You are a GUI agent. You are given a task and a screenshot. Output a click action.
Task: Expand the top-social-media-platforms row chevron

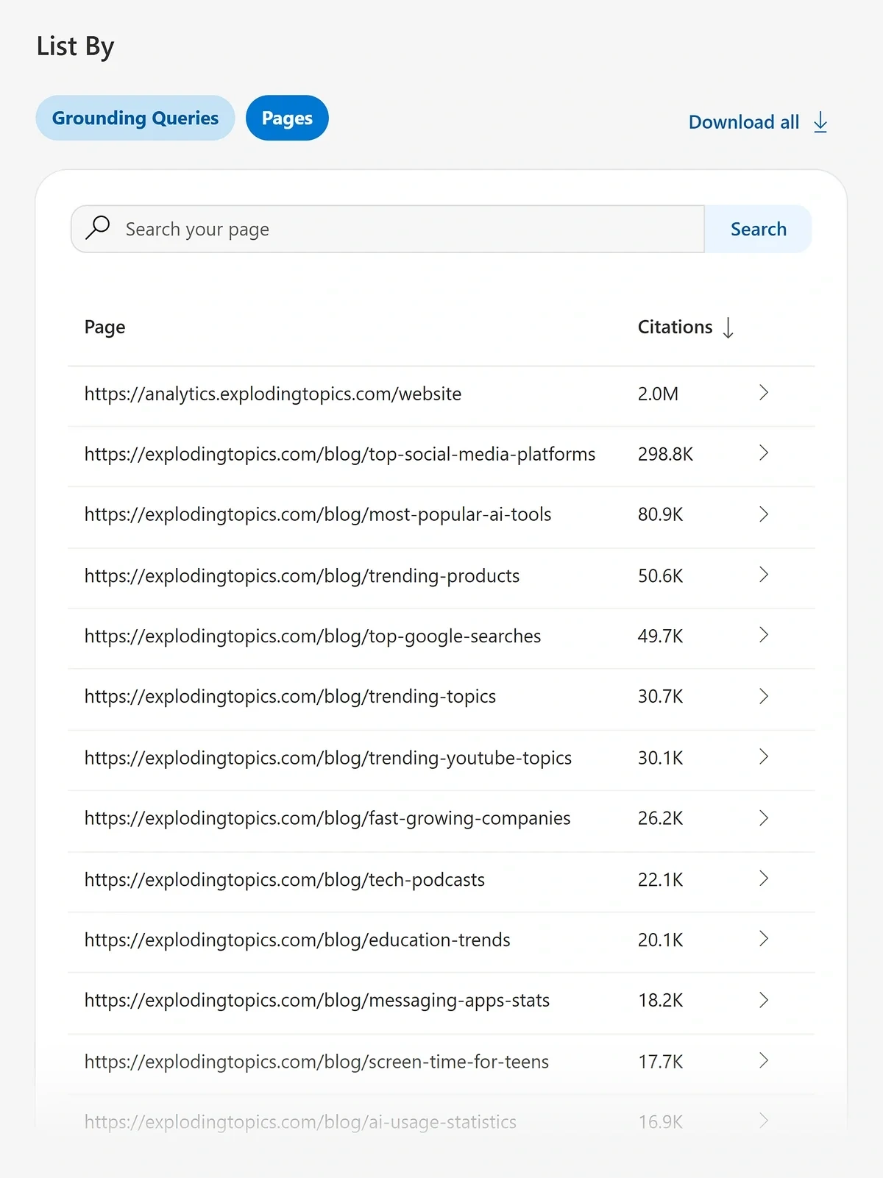[x=764, y=453]
